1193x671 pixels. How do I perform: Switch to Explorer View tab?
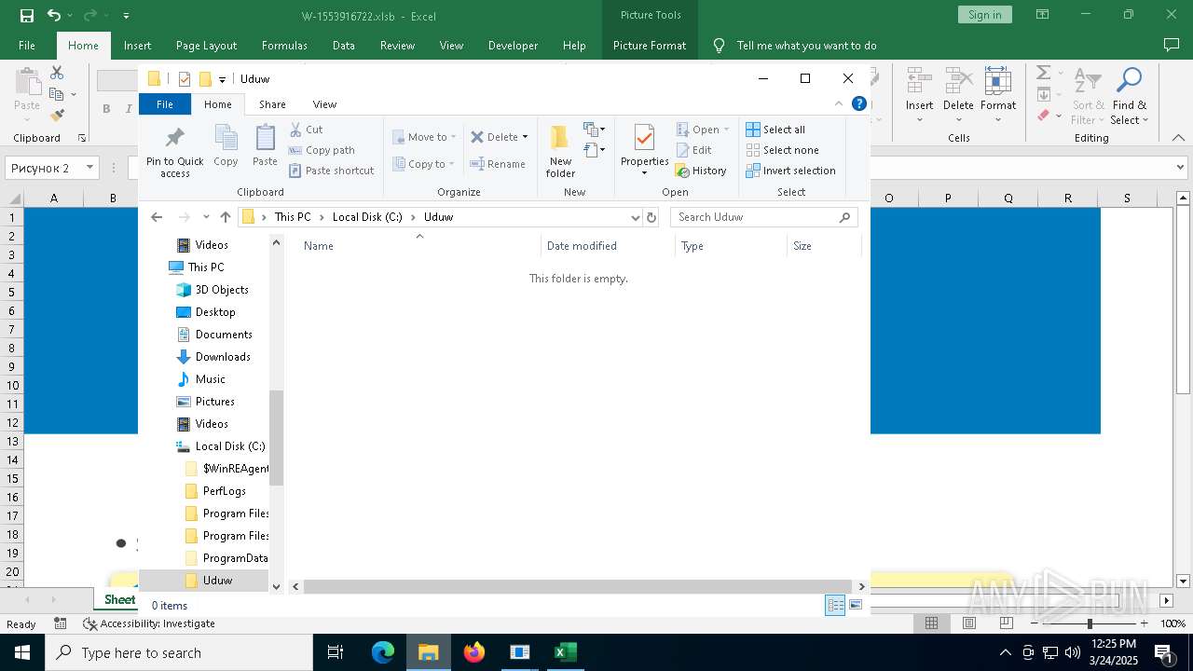coord(324,104)
